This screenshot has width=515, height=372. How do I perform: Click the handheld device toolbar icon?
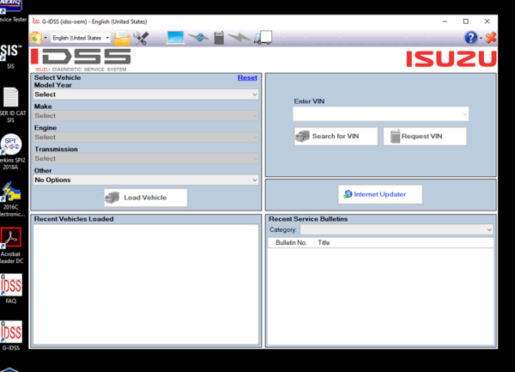pyautogui.click(x=219, y=38)
